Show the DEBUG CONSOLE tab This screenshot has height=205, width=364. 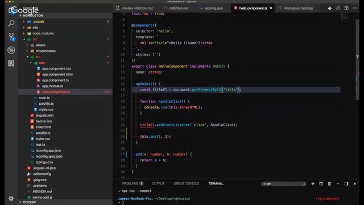point(186,183)
